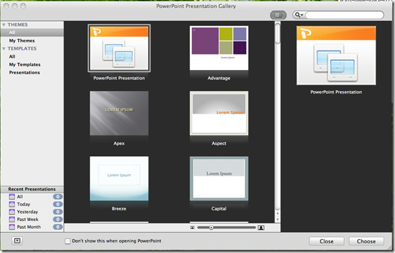Click the thumbnail size slider handle
The width and height of the screenshot is (395, 253).
click(x=211, y=228)
